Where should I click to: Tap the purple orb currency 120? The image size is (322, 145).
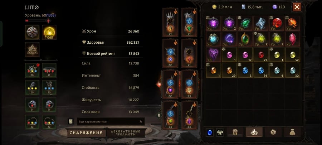coord(279,7)
